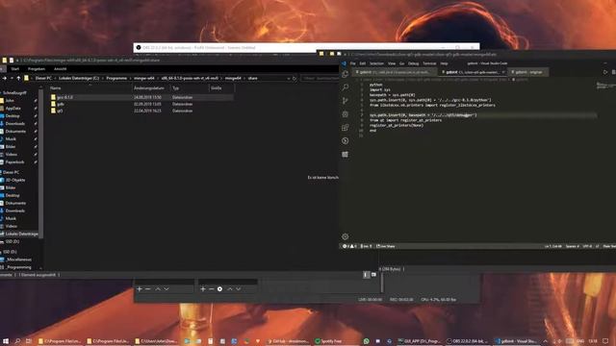Viewport: 616px width, 346px height.
Task: Open Extensions view in VS Code activity bar
Action: [x=345, y=128]
